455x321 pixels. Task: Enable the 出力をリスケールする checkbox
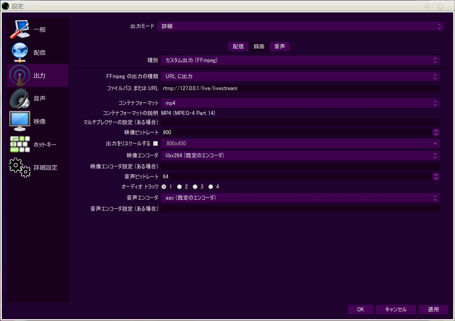(156, 143)
